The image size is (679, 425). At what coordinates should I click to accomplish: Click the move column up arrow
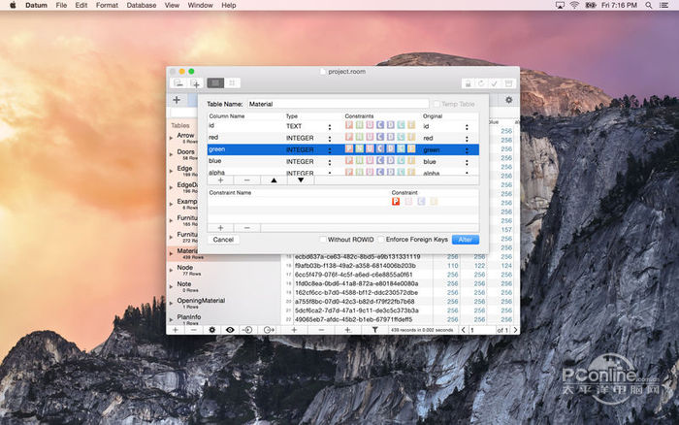(274, 180)
